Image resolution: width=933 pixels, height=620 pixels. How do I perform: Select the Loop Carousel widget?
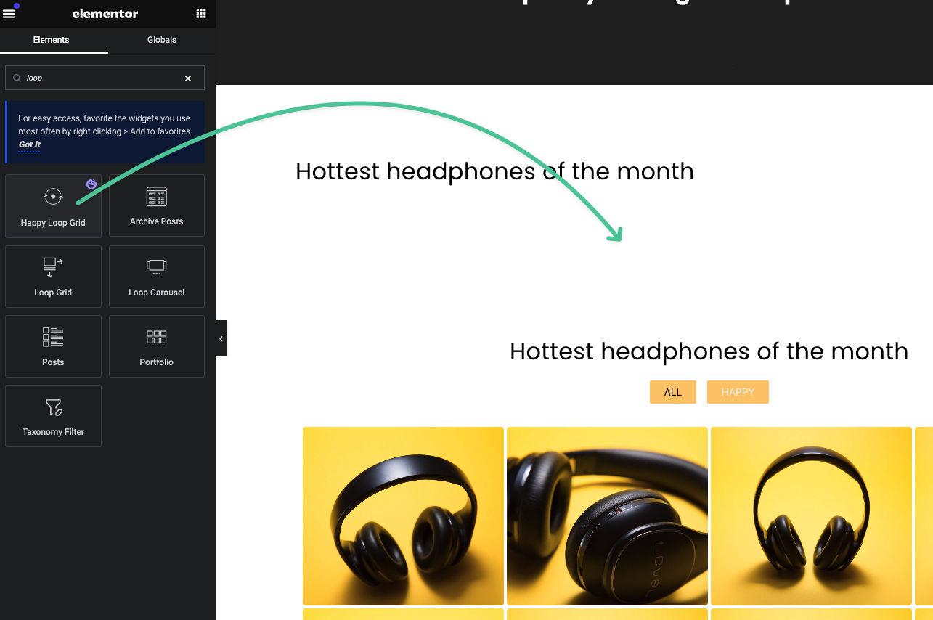[156, 276]
